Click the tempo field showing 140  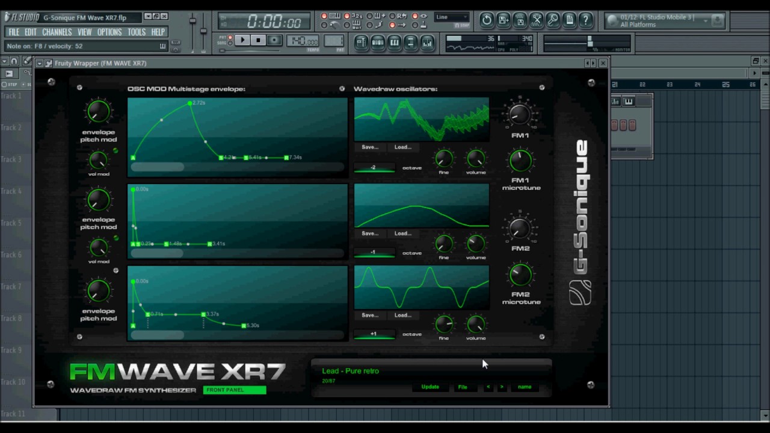[x=303, y=41]
